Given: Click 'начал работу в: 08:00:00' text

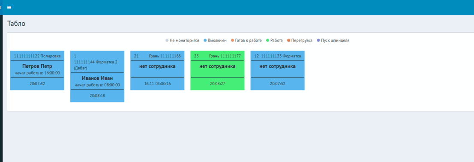Looking at the screenshot, I should (97, 85).
